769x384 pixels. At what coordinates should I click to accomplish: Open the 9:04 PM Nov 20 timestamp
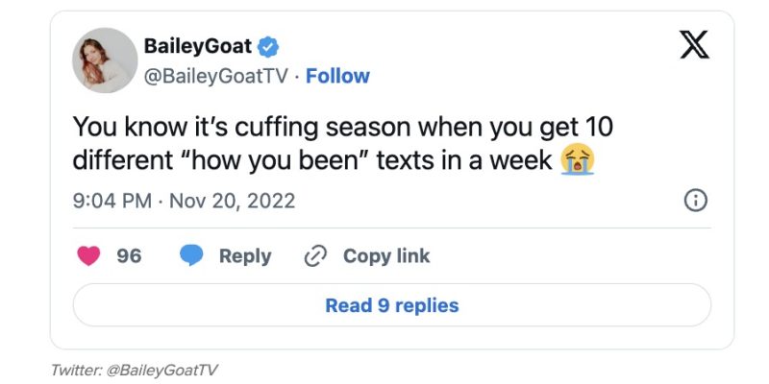tap(184, 201)
